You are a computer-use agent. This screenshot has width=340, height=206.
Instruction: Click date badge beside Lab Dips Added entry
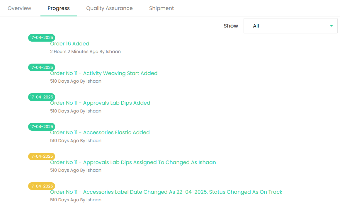42,97
